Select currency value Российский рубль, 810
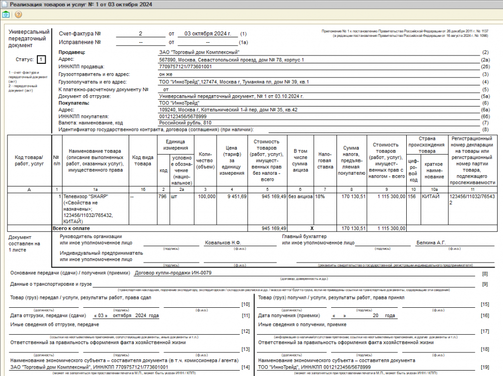The height and width of the screenshot is (376, 503). pyautogui.click(x=185, y=123)
